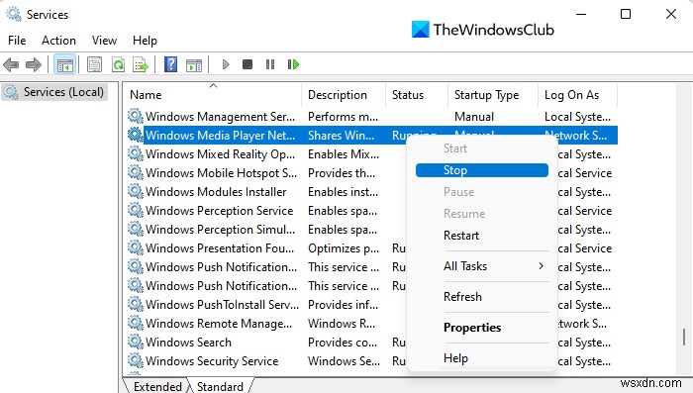The image size is (693, 393).
Task: Click 'Performs m...' description cell
Action: click(x=343, y=116)
